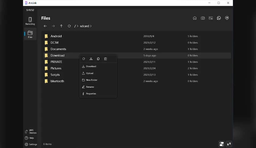Switch to the Remoting tab in sidebar

click(x=30, y=21)
